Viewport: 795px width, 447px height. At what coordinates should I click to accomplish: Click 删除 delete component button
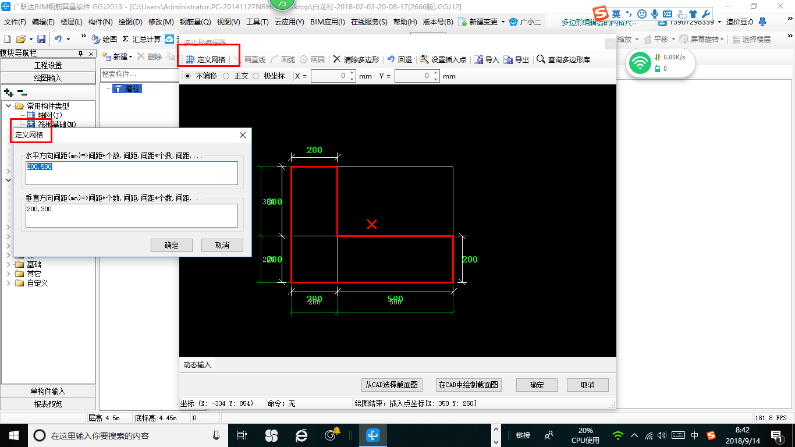point(150,56)
